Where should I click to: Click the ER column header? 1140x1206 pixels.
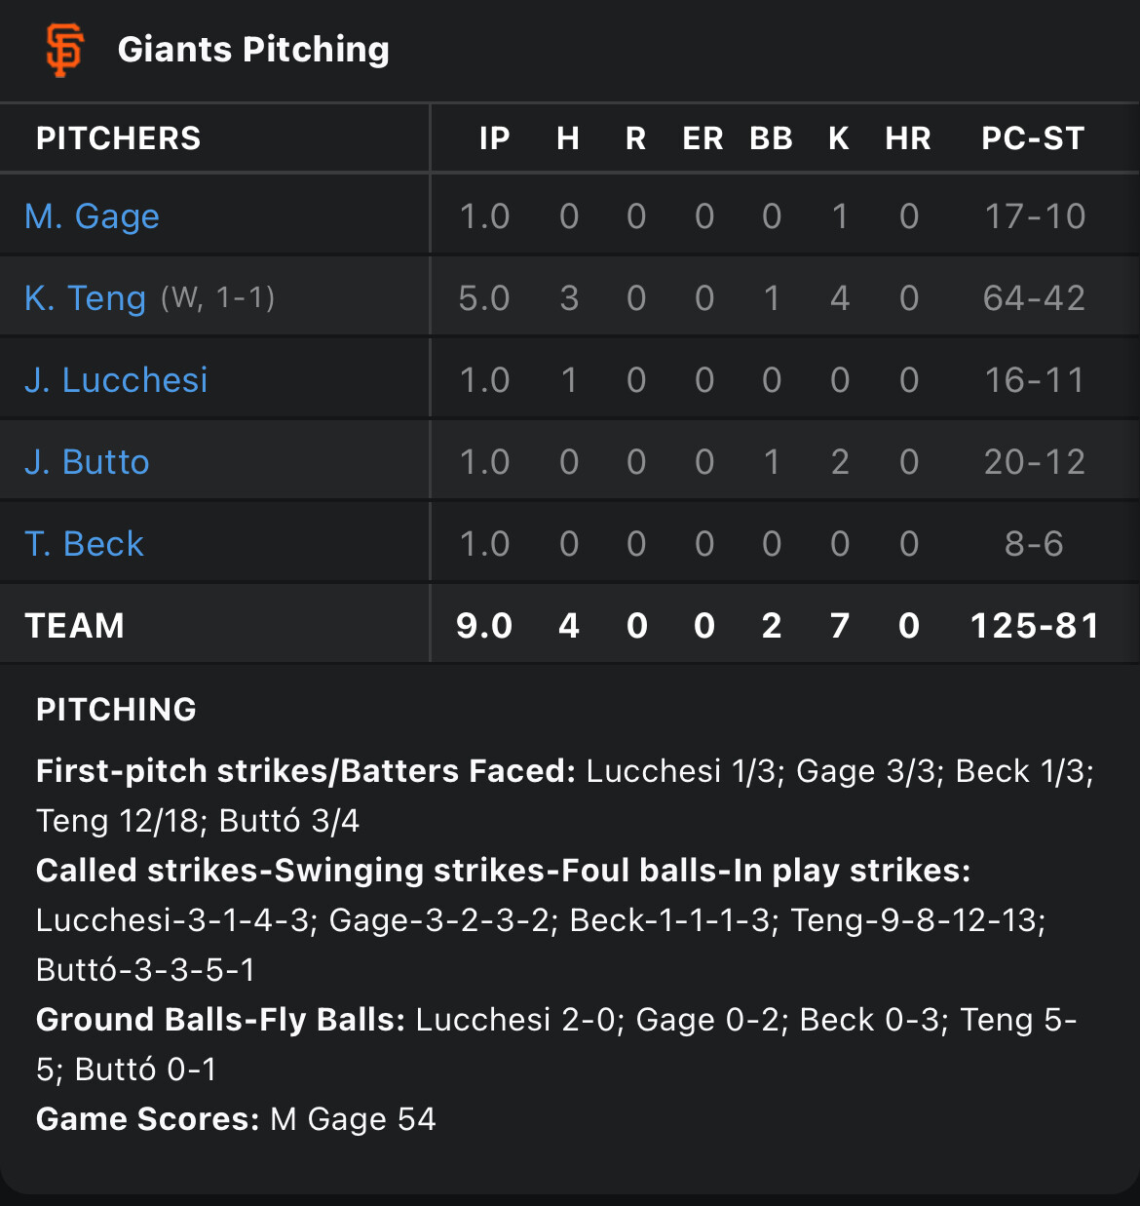tap(703, 138)
